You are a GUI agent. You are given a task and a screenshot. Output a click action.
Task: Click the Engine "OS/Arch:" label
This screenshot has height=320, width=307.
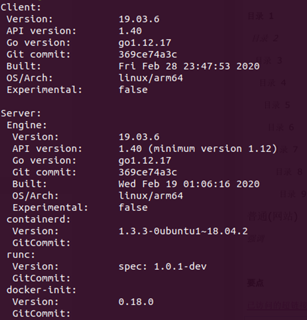coord(36,196)
